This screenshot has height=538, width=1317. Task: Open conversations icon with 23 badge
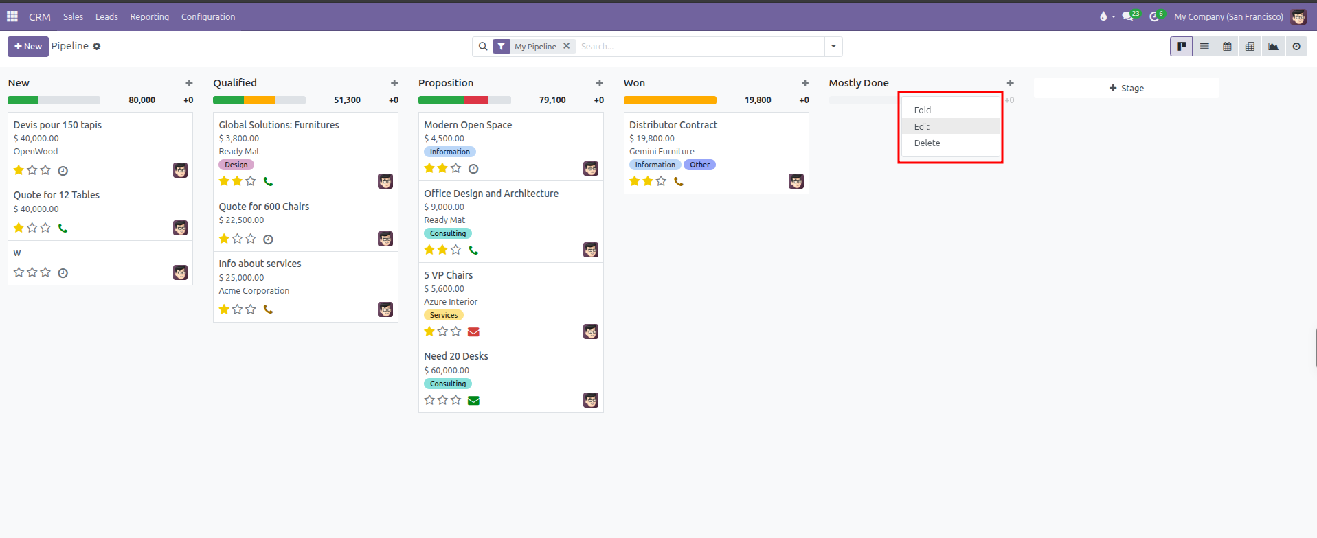point(1130,16)
